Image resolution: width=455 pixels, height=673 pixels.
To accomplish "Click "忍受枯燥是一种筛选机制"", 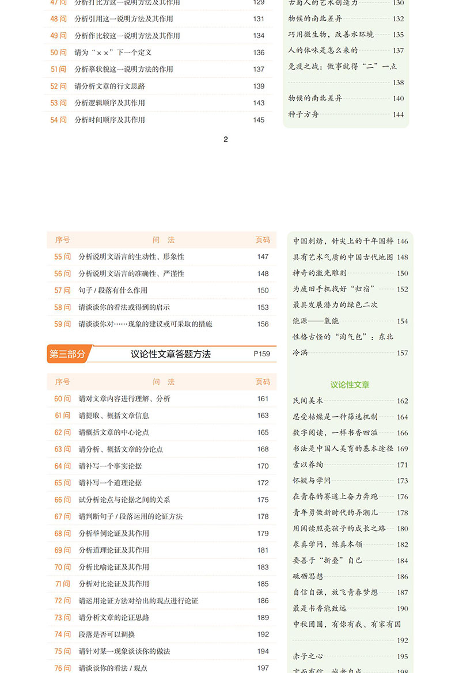I will 335,416.
